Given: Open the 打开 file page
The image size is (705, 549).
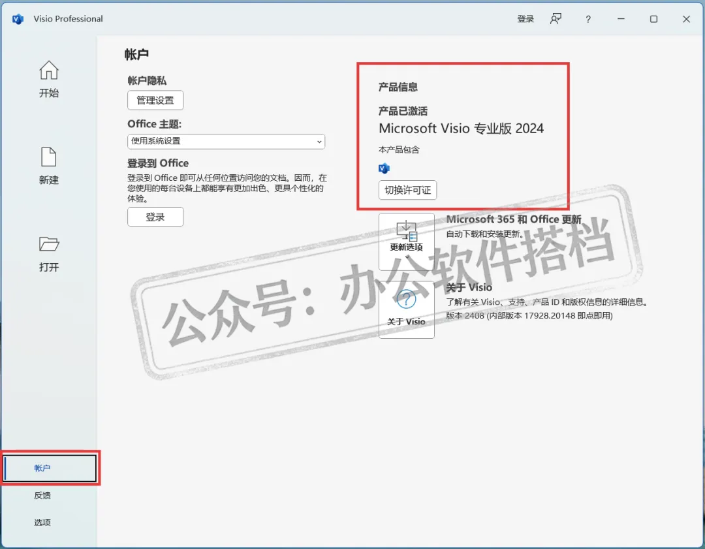Looking at the screenshot, I should (48, 254).
